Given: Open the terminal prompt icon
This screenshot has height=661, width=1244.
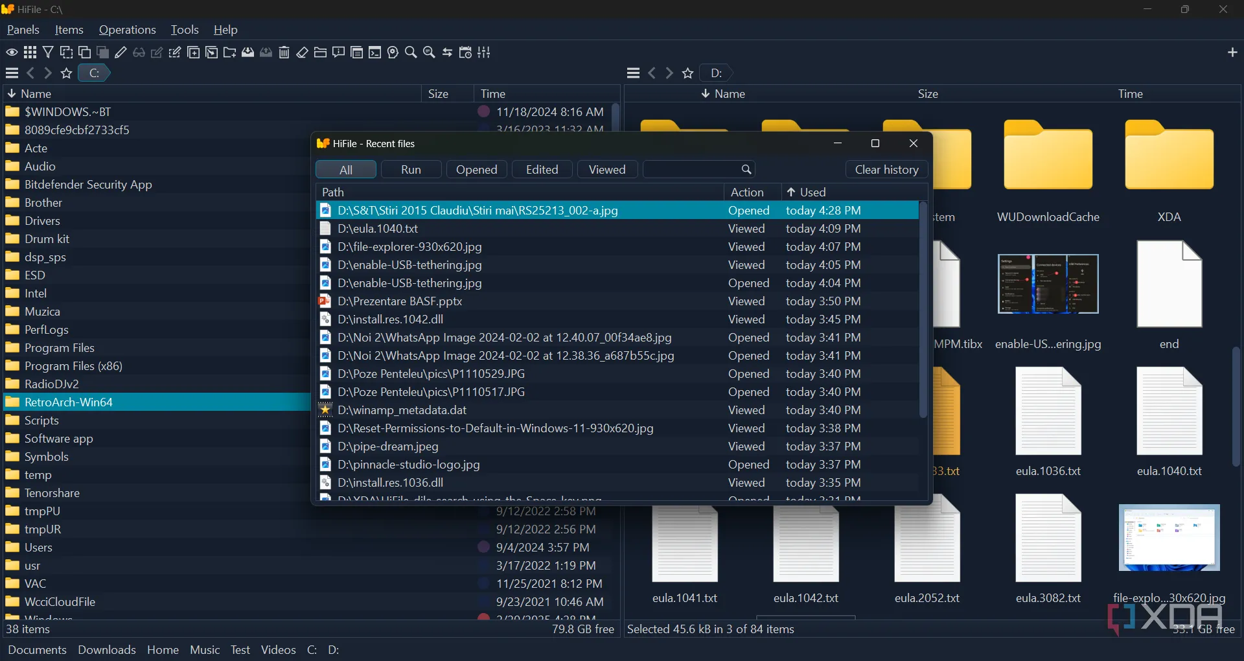Looking at the screenshot, I should pos(374,52).
